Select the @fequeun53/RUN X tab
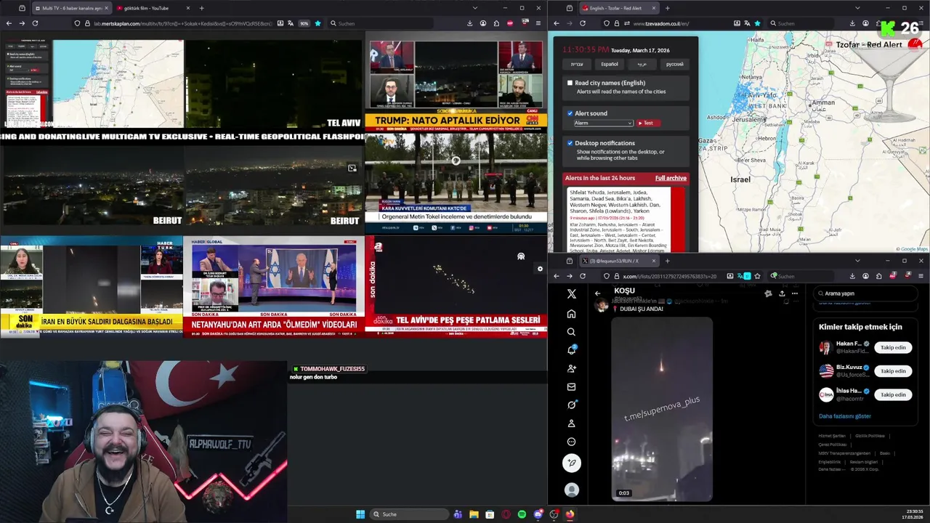930x523 pixels. [x=619, y=261]
